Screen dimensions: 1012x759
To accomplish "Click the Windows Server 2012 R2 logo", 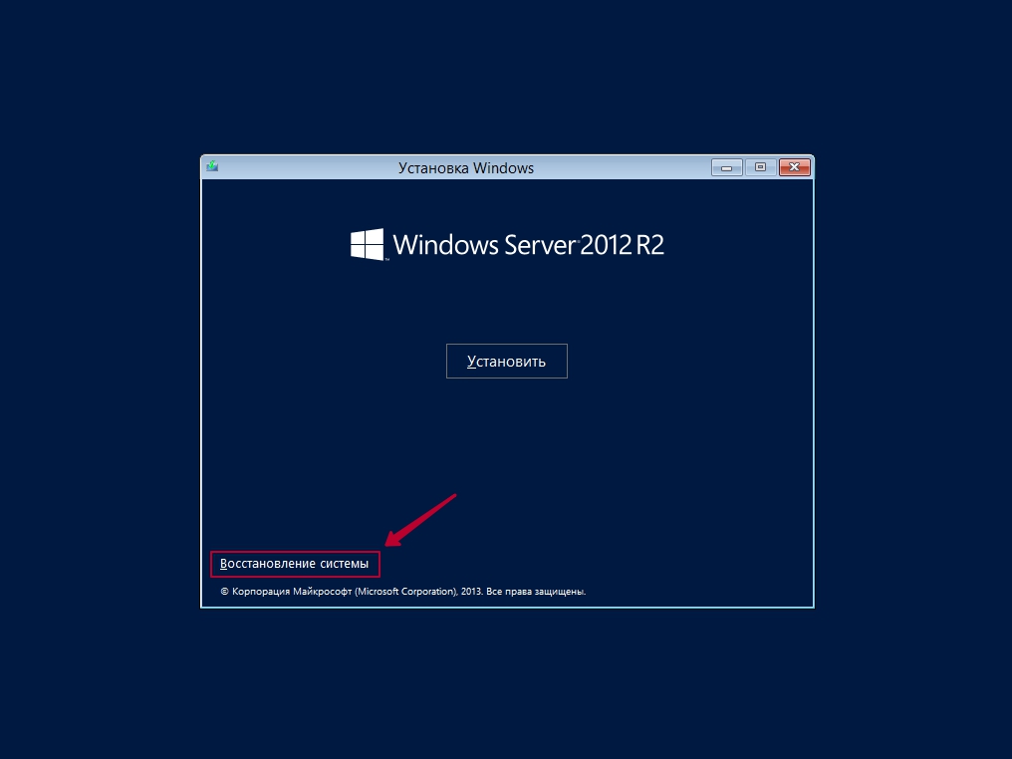I will click(x=507, y=245).
